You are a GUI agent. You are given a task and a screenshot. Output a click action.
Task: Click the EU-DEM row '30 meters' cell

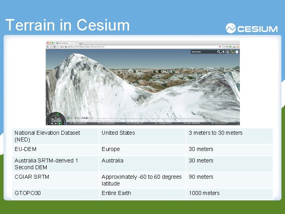click(230, 150)
